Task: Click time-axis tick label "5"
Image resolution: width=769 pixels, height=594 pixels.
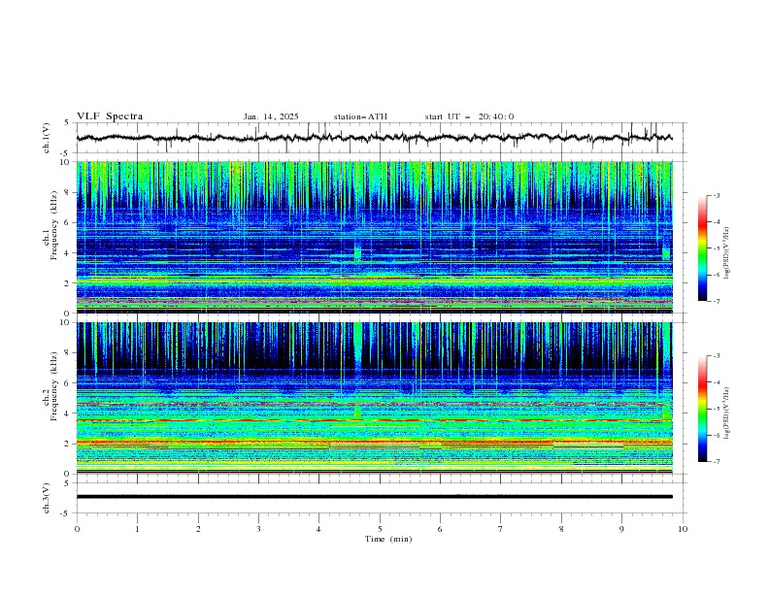Action: click(x=380, y=529)
